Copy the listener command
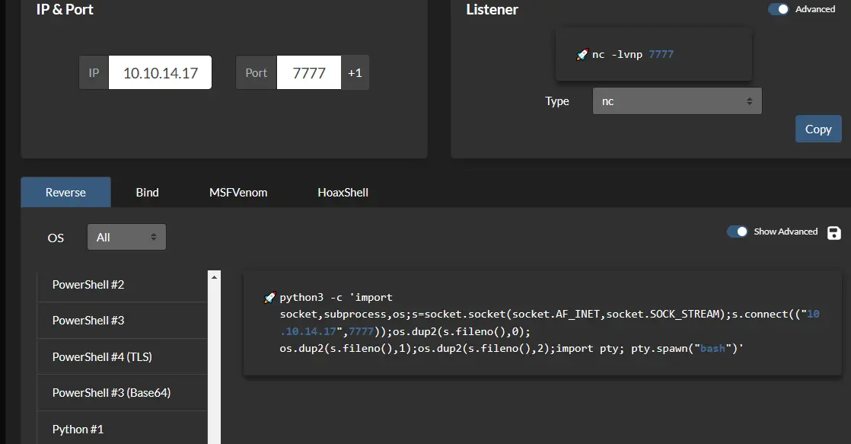 click(818, 129)
